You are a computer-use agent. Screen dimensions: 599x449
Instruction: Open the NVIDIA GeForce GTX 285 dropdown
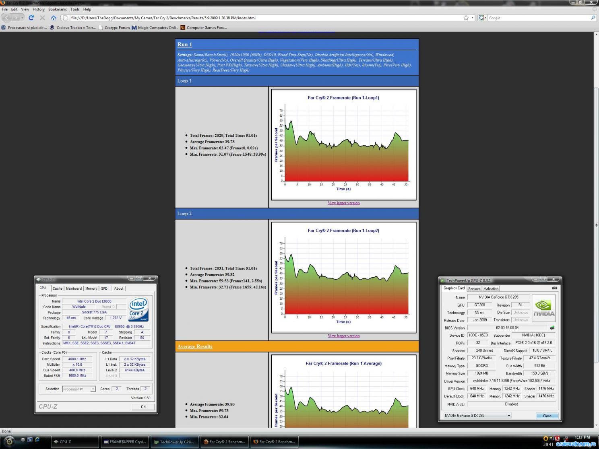point(477,416)
